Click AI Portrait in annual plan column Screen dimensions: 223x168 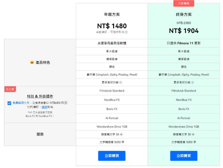point(112,118)
